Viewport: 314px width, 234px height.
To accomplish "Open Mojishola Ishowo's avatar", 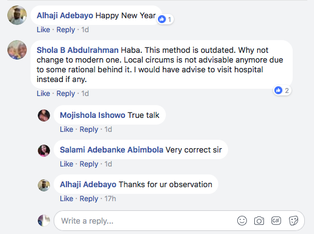I will click(x=44, y=115).
